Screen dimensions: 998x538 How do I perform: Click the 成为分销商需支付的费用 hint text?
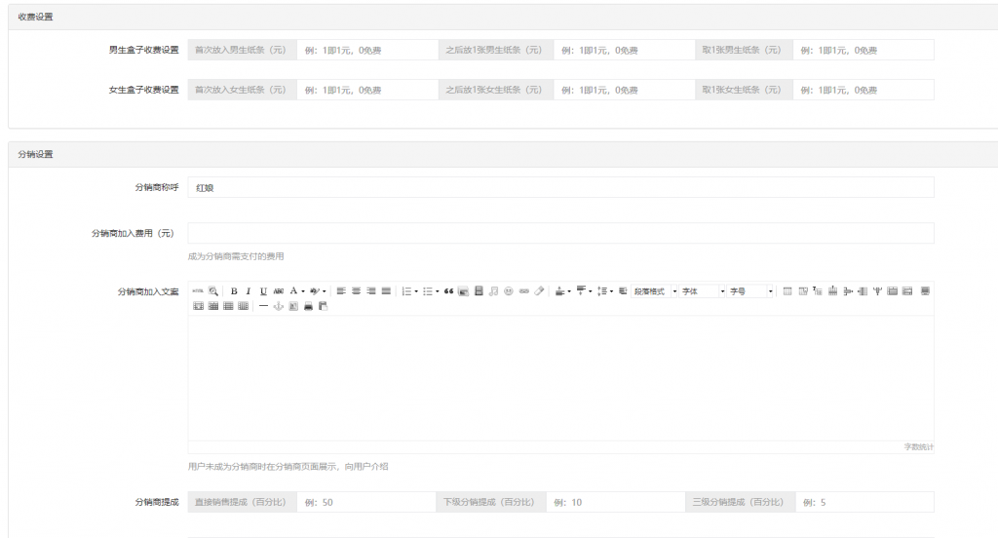pos(236,256)
